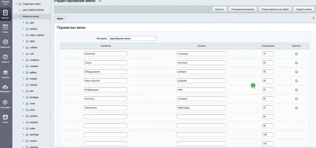This screenshot has height=148, width=316.
Task: Expand the price folder arrow
Action: point(23,110)
